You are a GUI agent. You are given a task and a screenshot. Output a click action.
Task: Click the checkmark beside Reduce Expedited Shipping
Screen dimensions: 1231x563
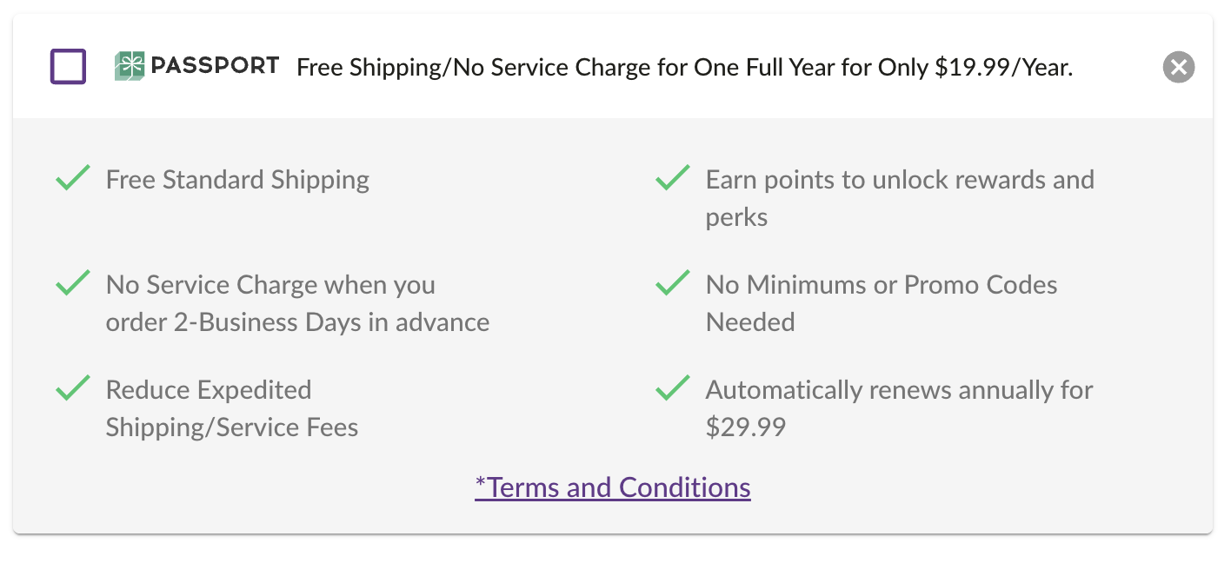point(73,388)
